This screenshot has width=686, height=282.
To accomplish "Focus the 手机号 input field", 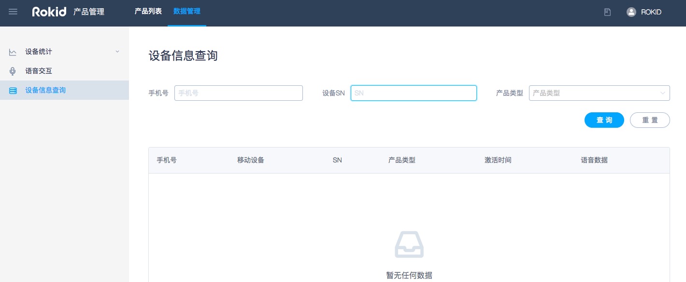I will tap(238, 93).
